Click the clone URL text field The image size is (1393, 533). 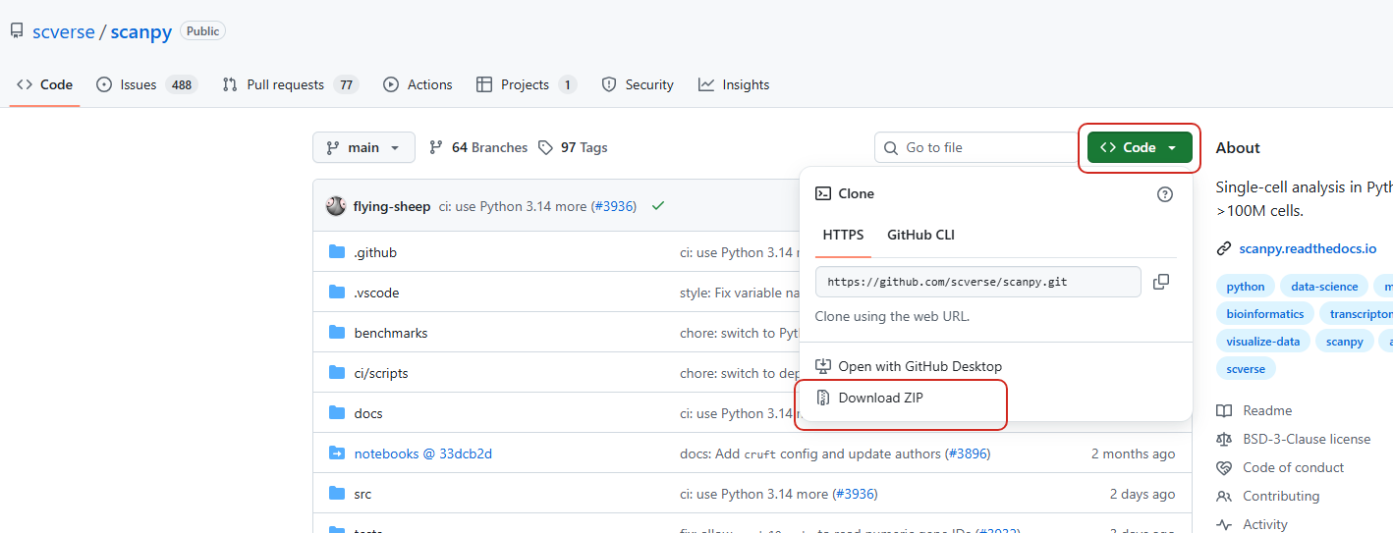[978, 282]
